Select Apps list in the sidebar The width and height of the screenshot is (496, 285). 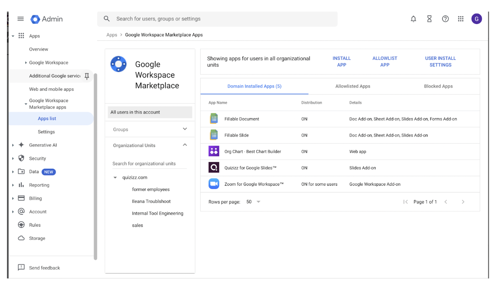47,119
